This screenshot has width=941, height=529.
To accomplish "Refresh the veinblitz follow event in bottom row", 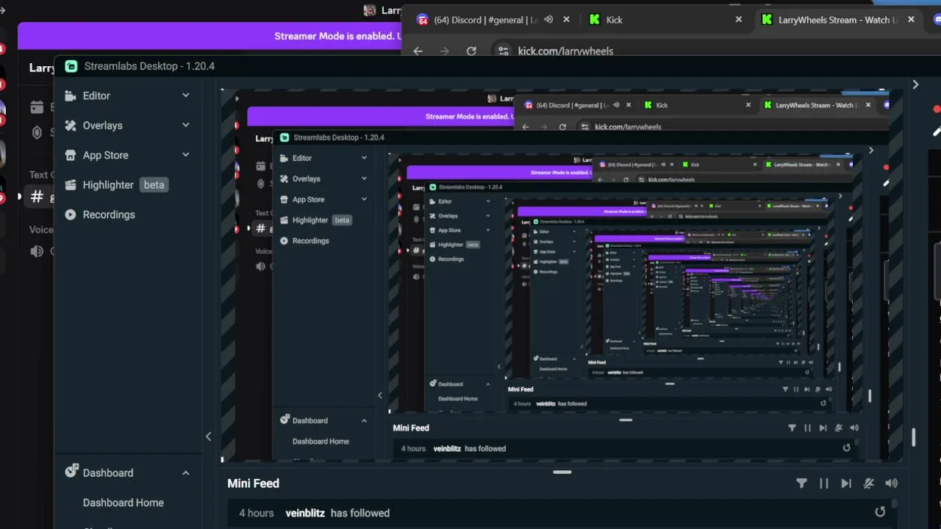I will (x=880, y=512).
